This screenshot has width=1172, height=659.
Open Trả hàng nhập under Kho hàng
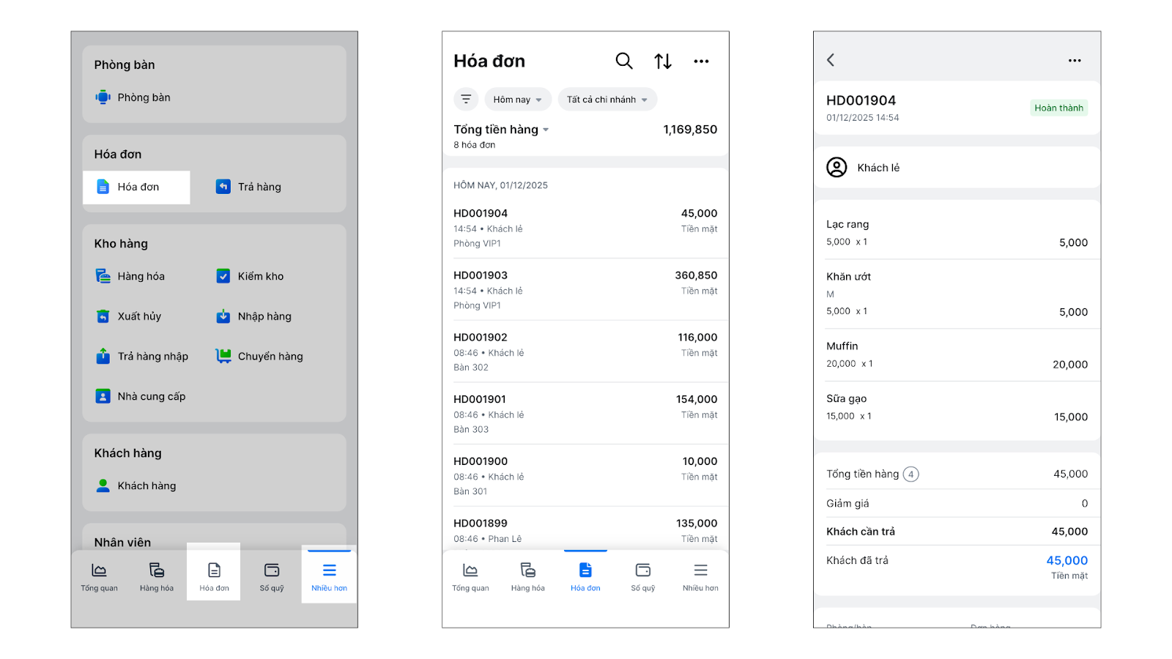[142, 357]
